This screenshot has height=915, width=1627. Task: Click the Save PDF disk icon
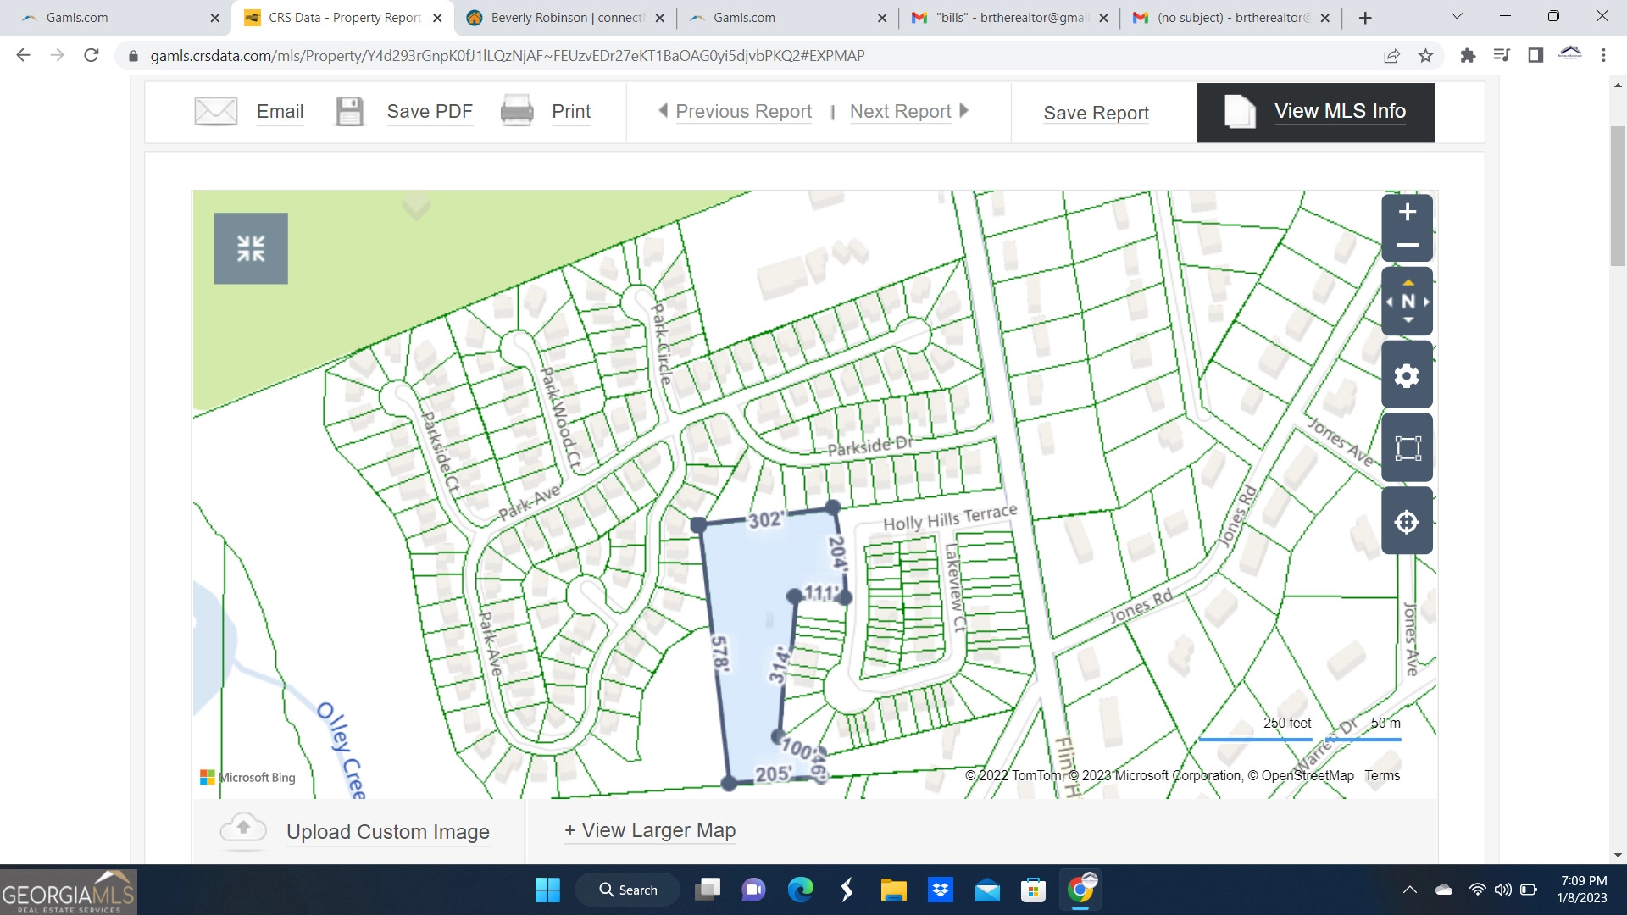[x=349, y=111]
